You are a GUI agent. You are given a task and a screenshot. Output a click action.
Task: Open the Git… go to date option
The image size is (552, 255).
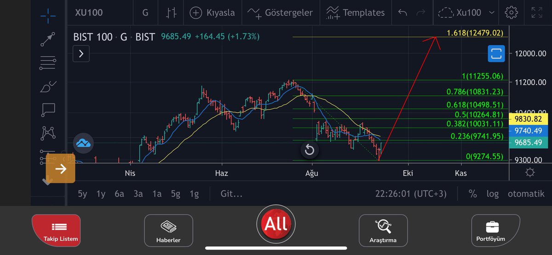tap(231, 194)
